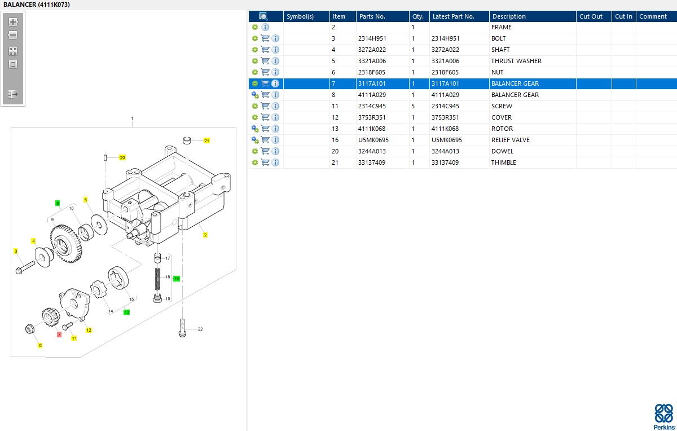Zoom out of the parts diagram

pyautogui.click(x=13, y=35)
